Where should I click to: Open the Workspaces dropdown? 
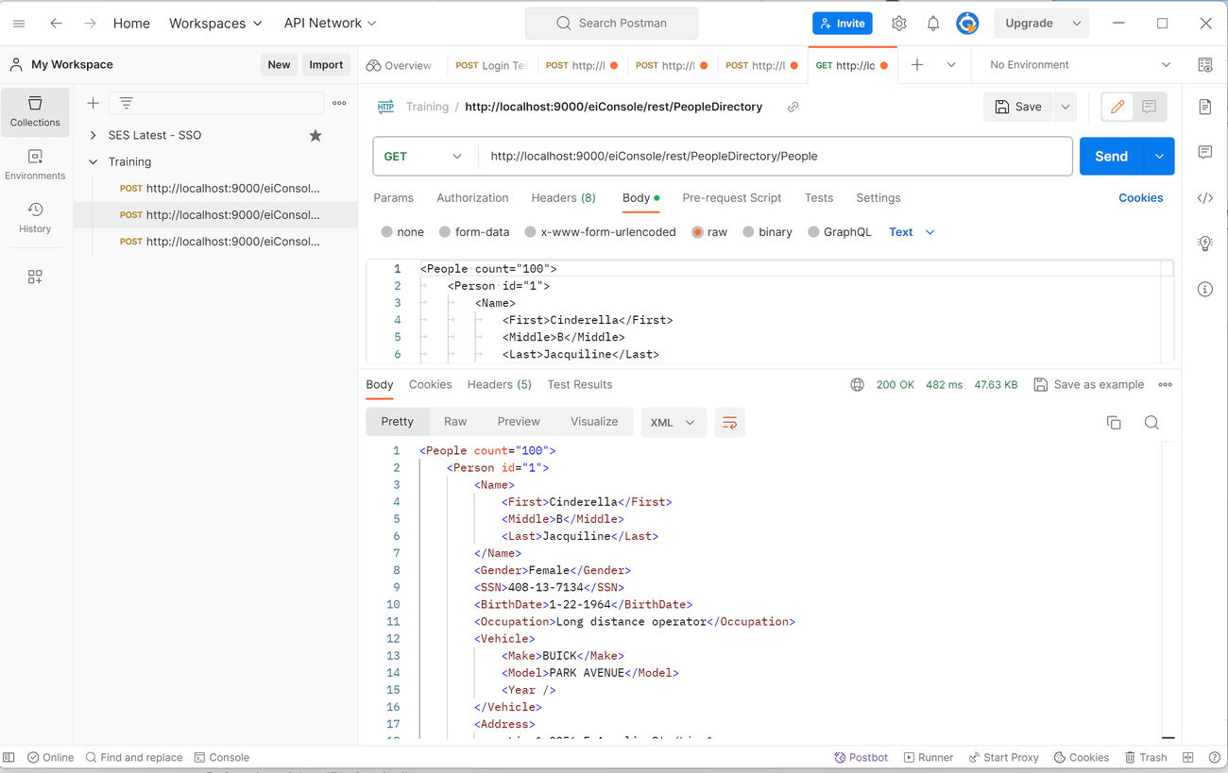(x=215, y=23)
